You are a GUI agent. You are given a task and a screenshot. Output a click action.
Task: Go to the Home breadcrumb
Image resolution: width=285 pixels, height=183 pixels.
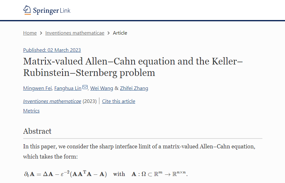[30, 33]
